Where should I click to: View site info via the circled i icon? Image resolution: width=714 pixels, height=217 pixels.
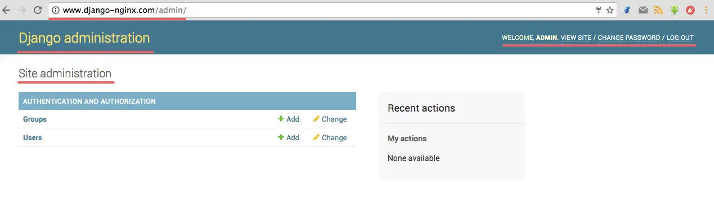click(56, 10)
